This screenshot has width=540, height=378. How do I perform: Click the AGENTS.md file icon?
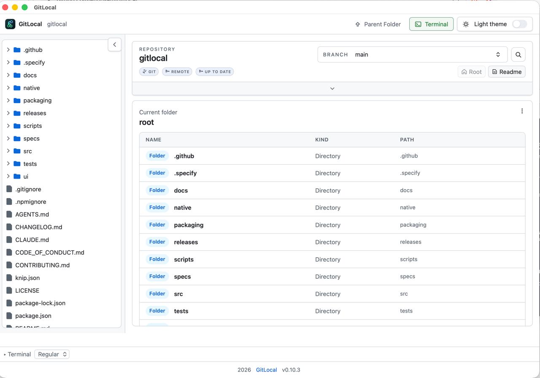[9, 215]
